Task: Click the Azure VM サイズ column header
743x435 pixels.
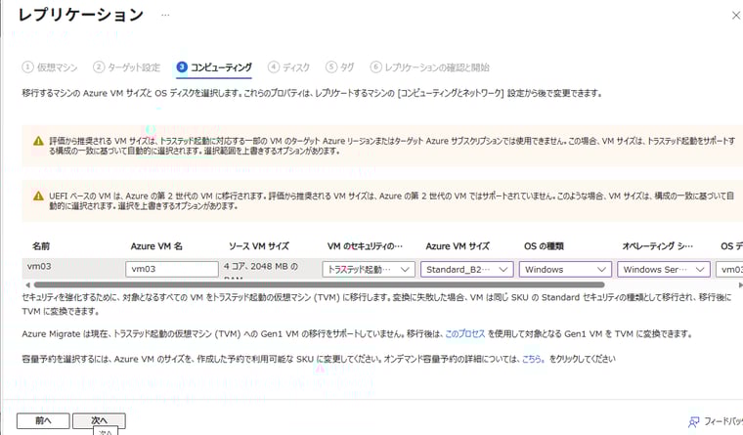Action: (x=458, y=246)
